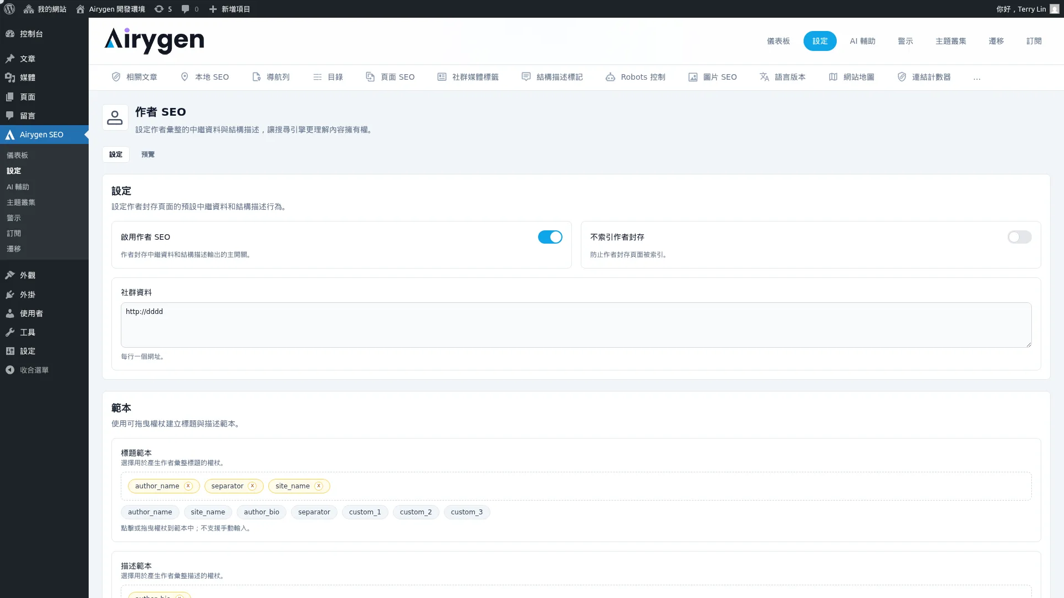Add the custom_1 token
Viewport: 1064px width, 598px height.
(x=365, y=512)
